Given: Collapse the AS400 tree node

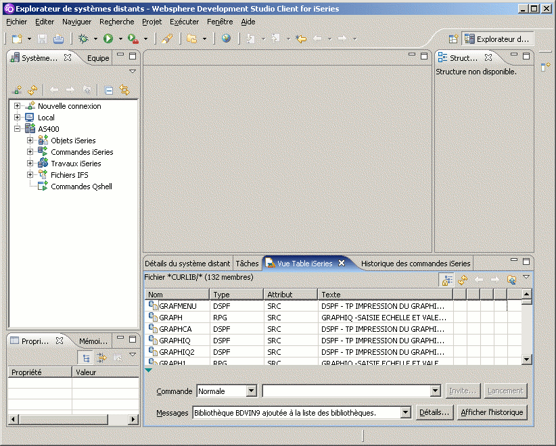Looking at the screenshot, I should point(17,128).
